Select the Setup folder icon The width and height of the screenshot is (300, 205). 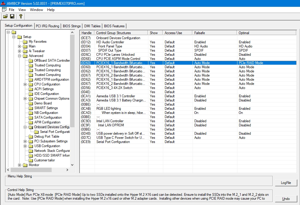pyautogui.click(x=20, y=37)
